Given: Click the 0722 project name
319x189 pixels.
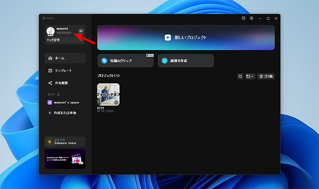Looking at the screenshot, I should [x=100, y=108].
